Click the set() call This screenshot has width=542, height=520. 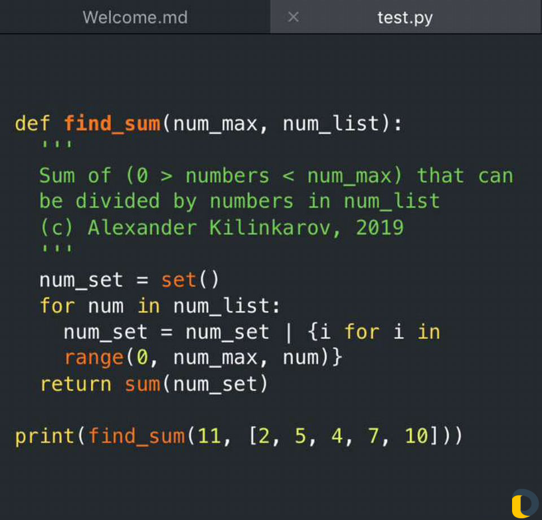(x=190, y=280)
